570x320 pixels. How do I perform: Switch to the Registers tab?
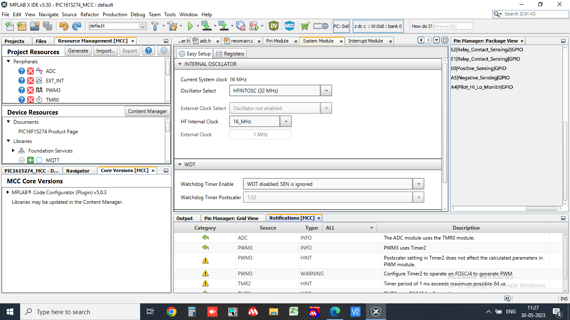230,54
